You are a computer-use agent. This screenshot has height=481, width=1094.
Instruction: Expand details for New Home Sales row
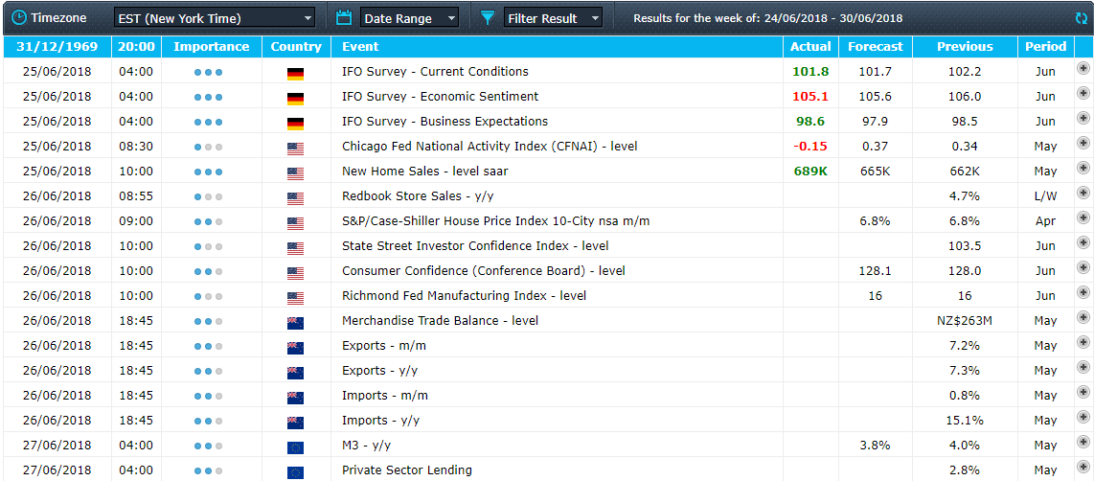pyautogui.click(x=1083, y=169)
